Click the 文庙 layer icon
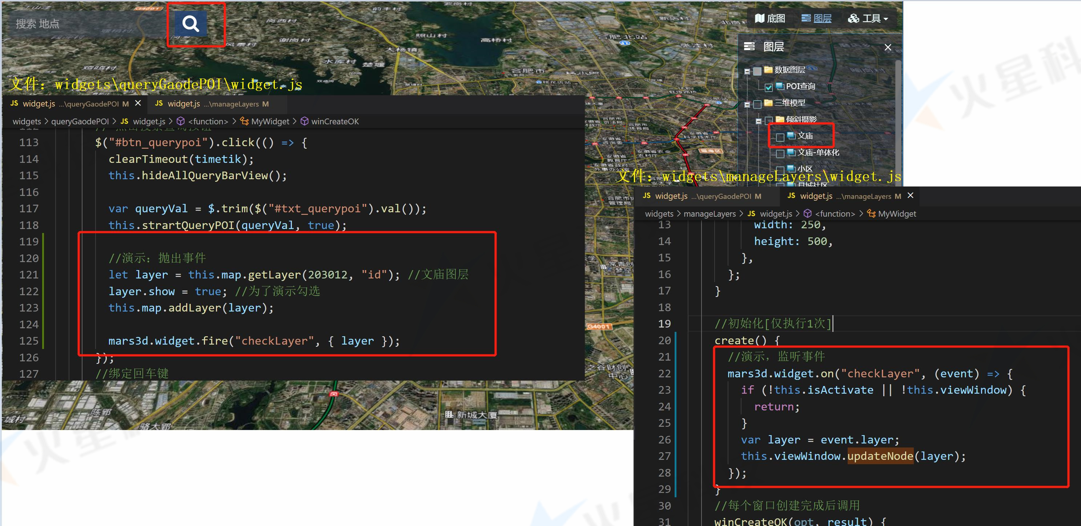The width and height of the screenshot is (1081, 526). (x=791, y=135)
